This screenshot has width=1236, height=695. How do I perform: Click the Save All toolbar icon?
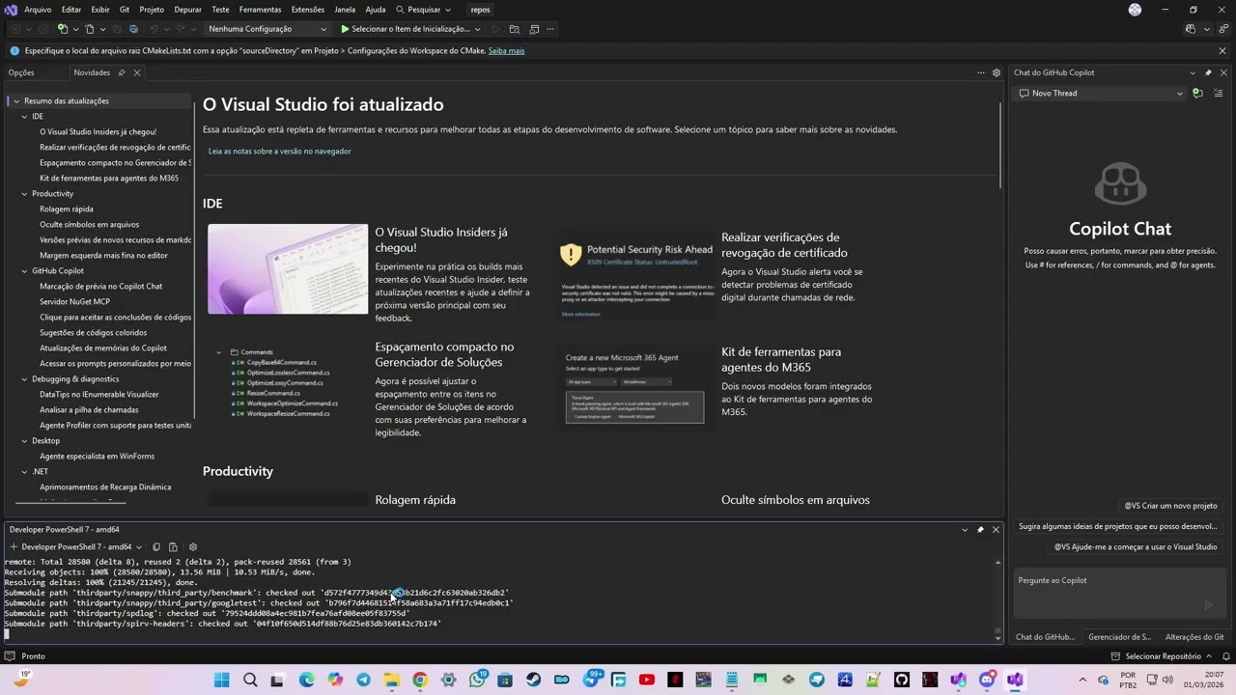point(134,29)
